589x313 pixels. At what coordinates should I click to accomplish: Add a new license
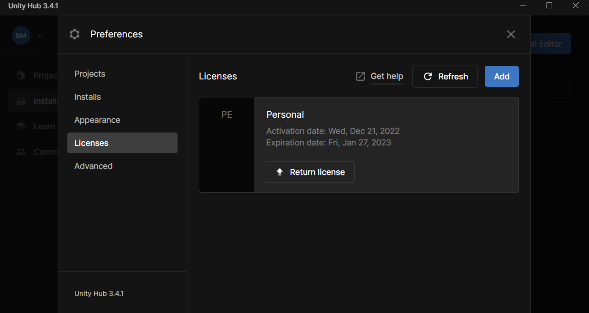tap(502, 77)
